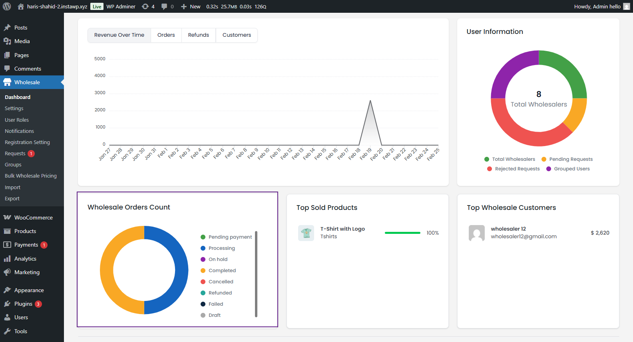Viewport: 633px width, 342px height.
Task: Click the WordPress logo icon
Action: point(7,6)
